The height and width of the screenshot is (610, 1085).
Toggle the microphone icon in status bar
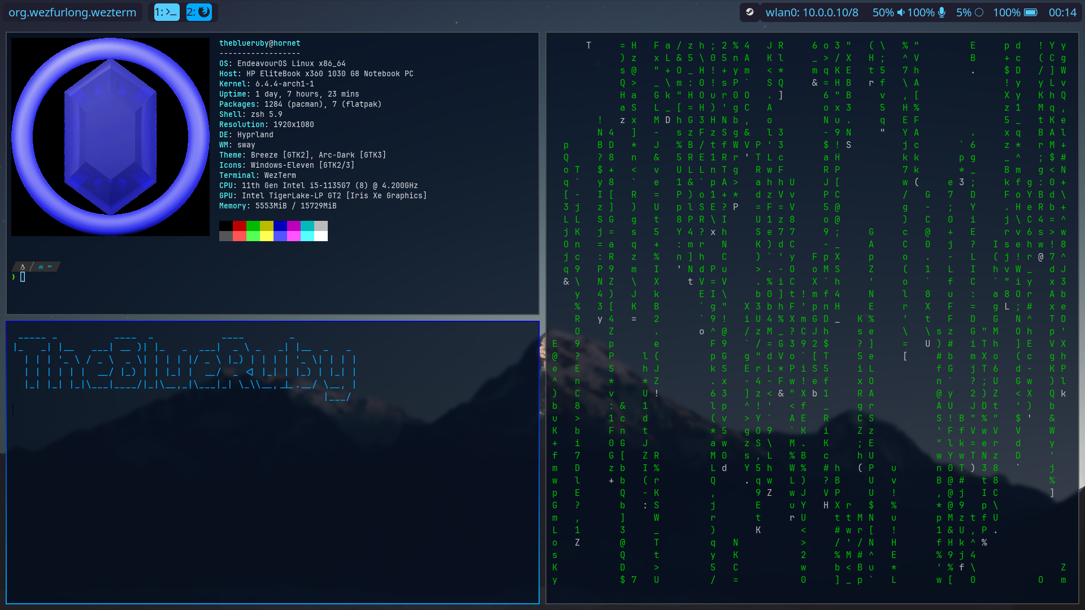[x=941, y=12]
